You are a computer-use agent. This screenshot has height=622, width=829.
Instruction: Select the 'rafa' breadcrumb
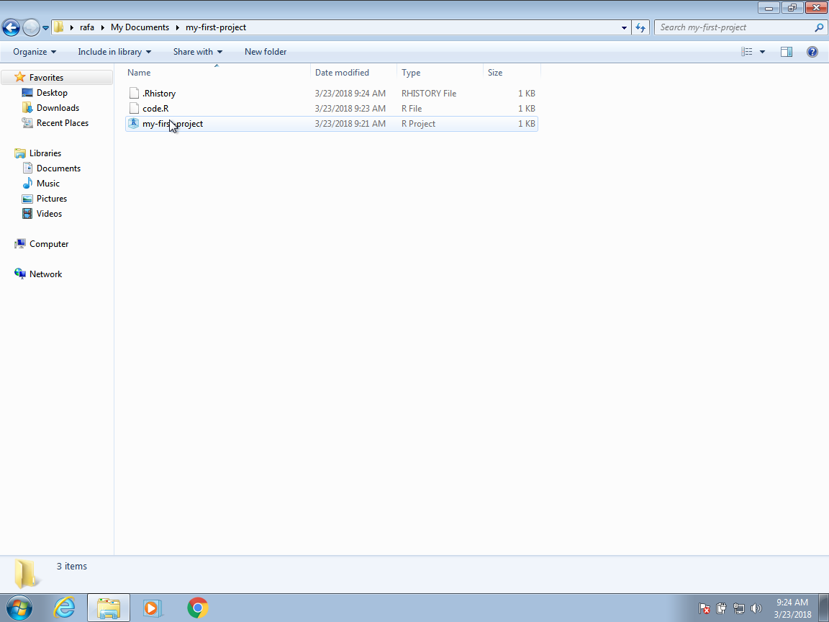point(86,27)
